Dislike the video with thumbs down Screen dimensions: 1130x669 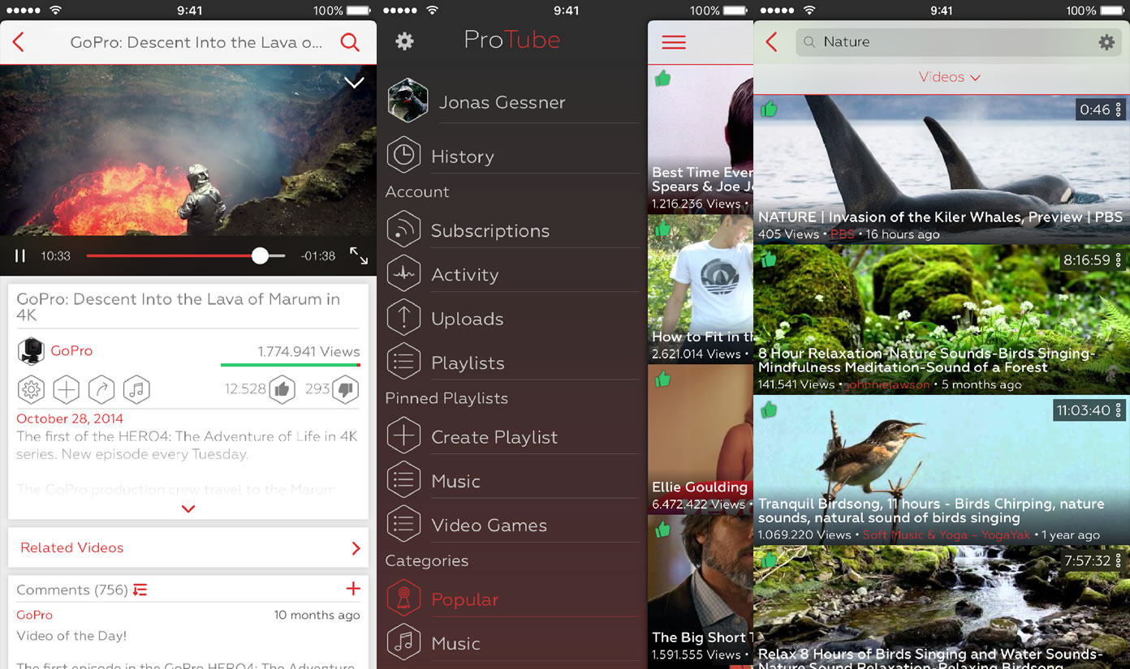click(345, 389)
